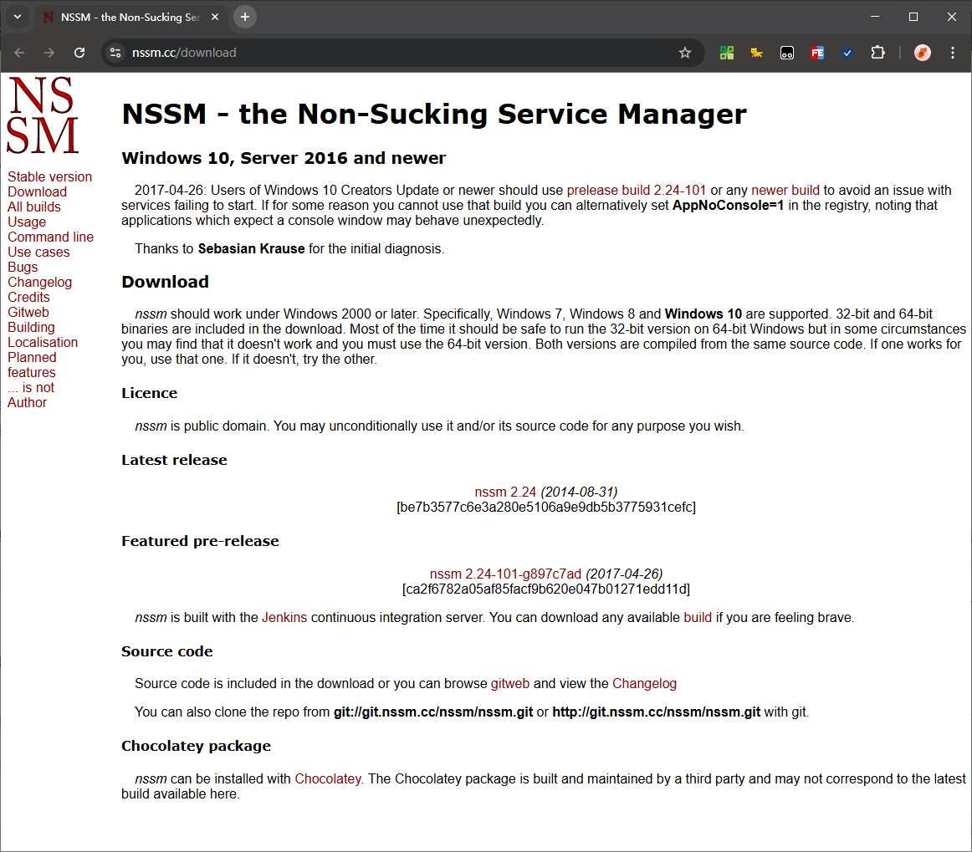Click the NSSM logo image

coord(42,115)
